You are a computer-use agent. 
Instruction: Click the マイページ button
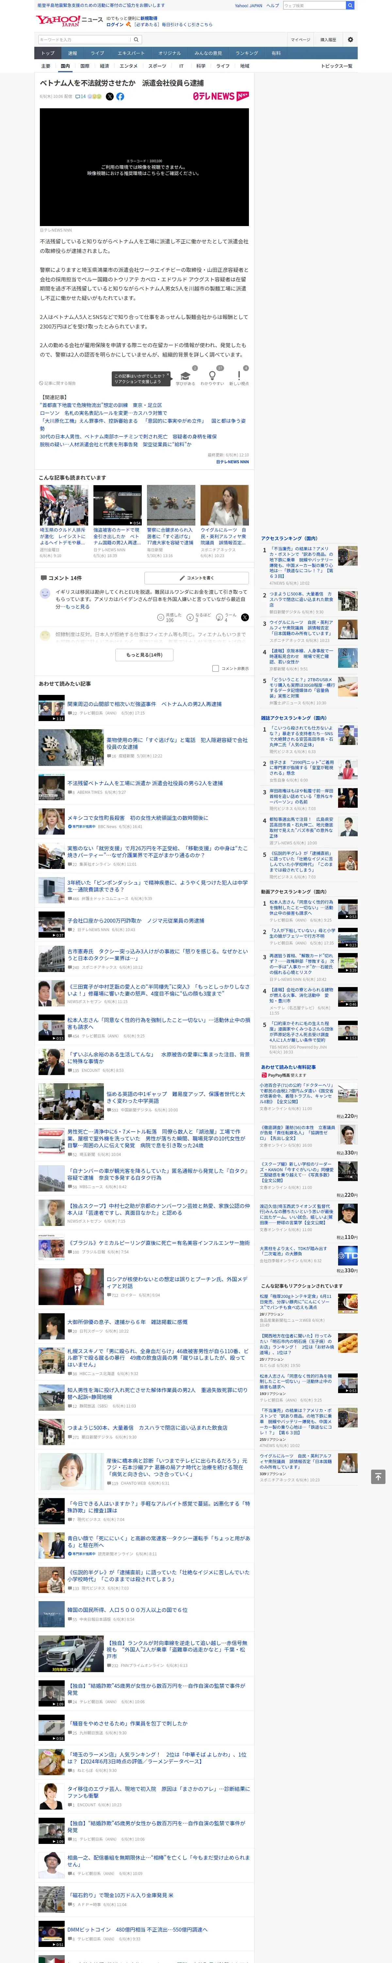pos(301,40)
